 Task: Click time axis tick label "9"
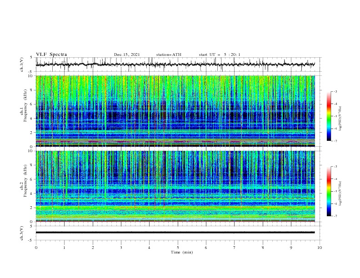[291, 248]
